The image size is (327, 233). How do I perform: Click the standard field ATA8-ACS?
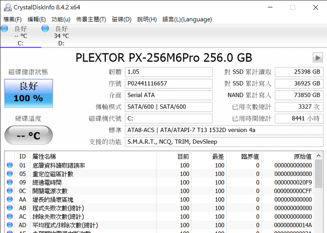tap(224, 130)
